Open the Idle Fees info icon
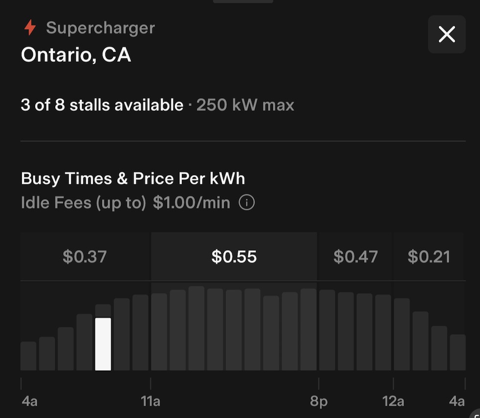This screenshot has height=418, width=480. (x=246, y=203)
